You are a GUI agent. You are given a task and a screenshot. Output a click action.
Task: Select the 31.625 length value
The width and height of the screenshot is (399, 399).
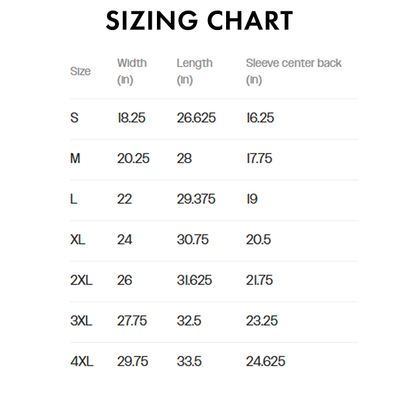pos(194,281)
